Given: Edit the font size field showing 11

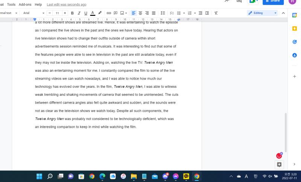Looking at the screenshot, I should pyautogui.click(x=57, y=13).
